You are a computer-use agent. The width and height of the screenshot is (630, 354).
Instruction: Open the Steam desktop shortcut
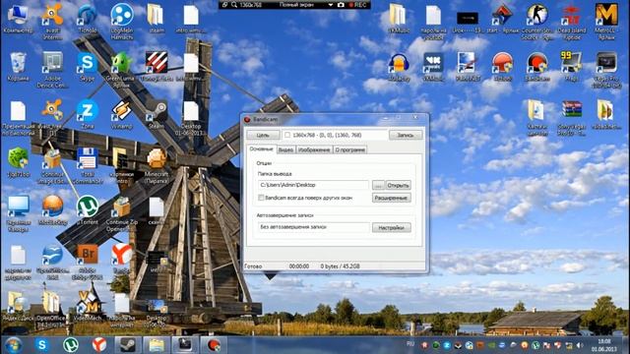pos(156,114)
